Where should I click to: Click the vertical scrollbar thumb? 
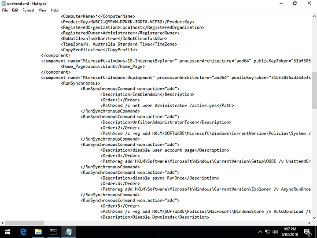[314, 90]
